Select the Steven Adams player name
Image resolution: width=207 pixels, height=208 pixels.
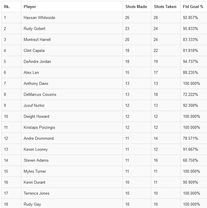[36, 160]
